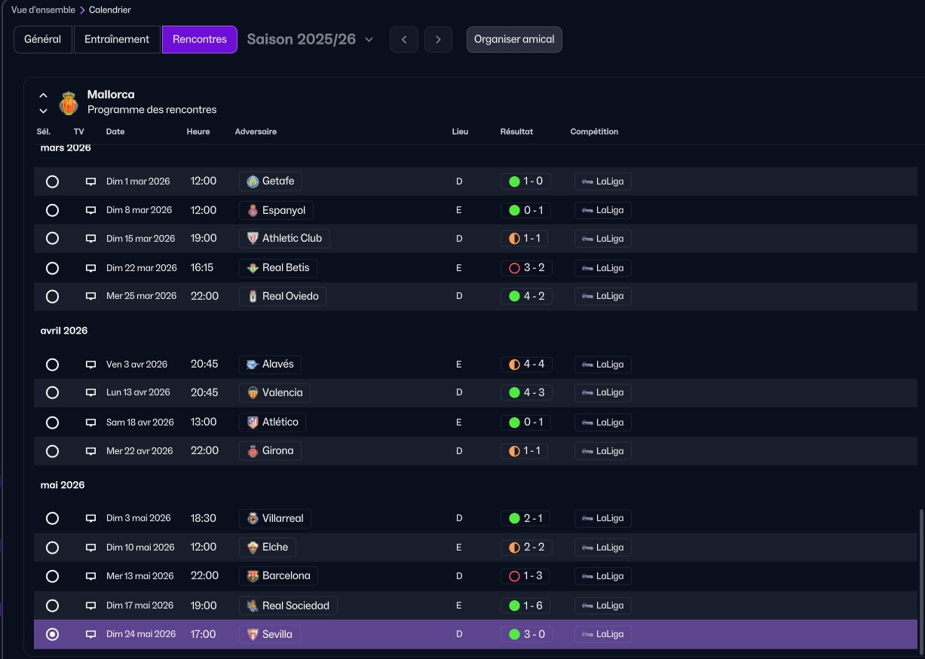The height and width of the screenshot is (659, 925).
Task: Click the Villarreal crest icon
Action: [253, 519]
